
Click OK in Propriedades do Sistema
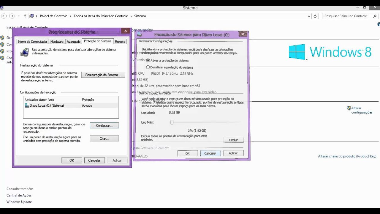72,160
